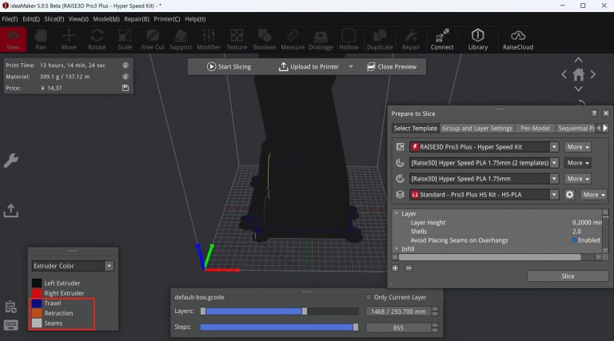Screen dimensions: 614x341
Task: Choose the Rotate tool
Action: [97, 39]
